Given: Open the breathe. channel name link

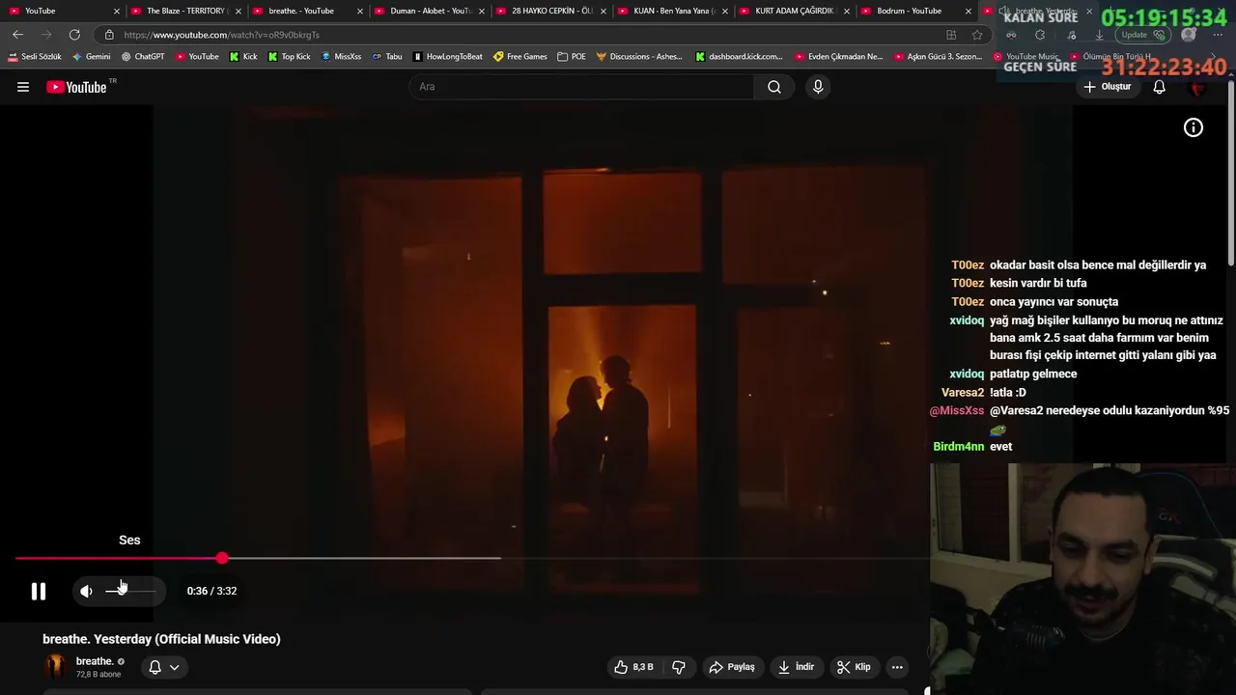Looking at the screenshot, I should pos(95,661).
